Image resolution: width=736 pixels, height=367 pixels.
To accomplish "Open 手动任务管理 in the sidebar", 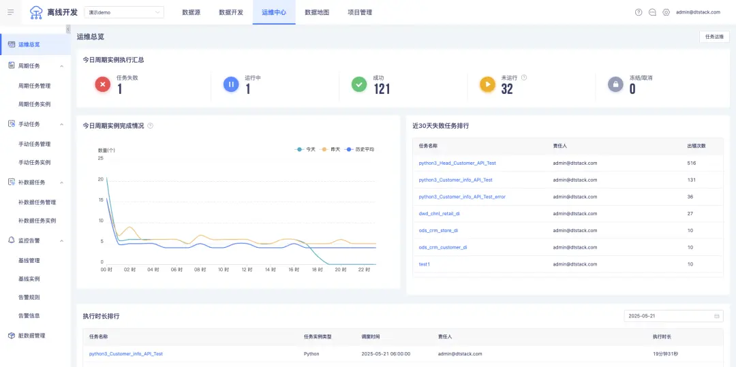I will click(x=35, y=144).
